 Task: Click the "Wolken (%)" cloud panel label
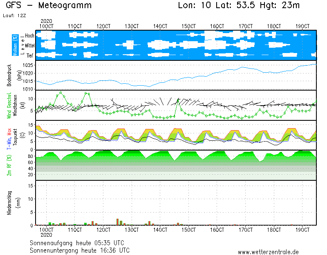click(x=15, y=45)
